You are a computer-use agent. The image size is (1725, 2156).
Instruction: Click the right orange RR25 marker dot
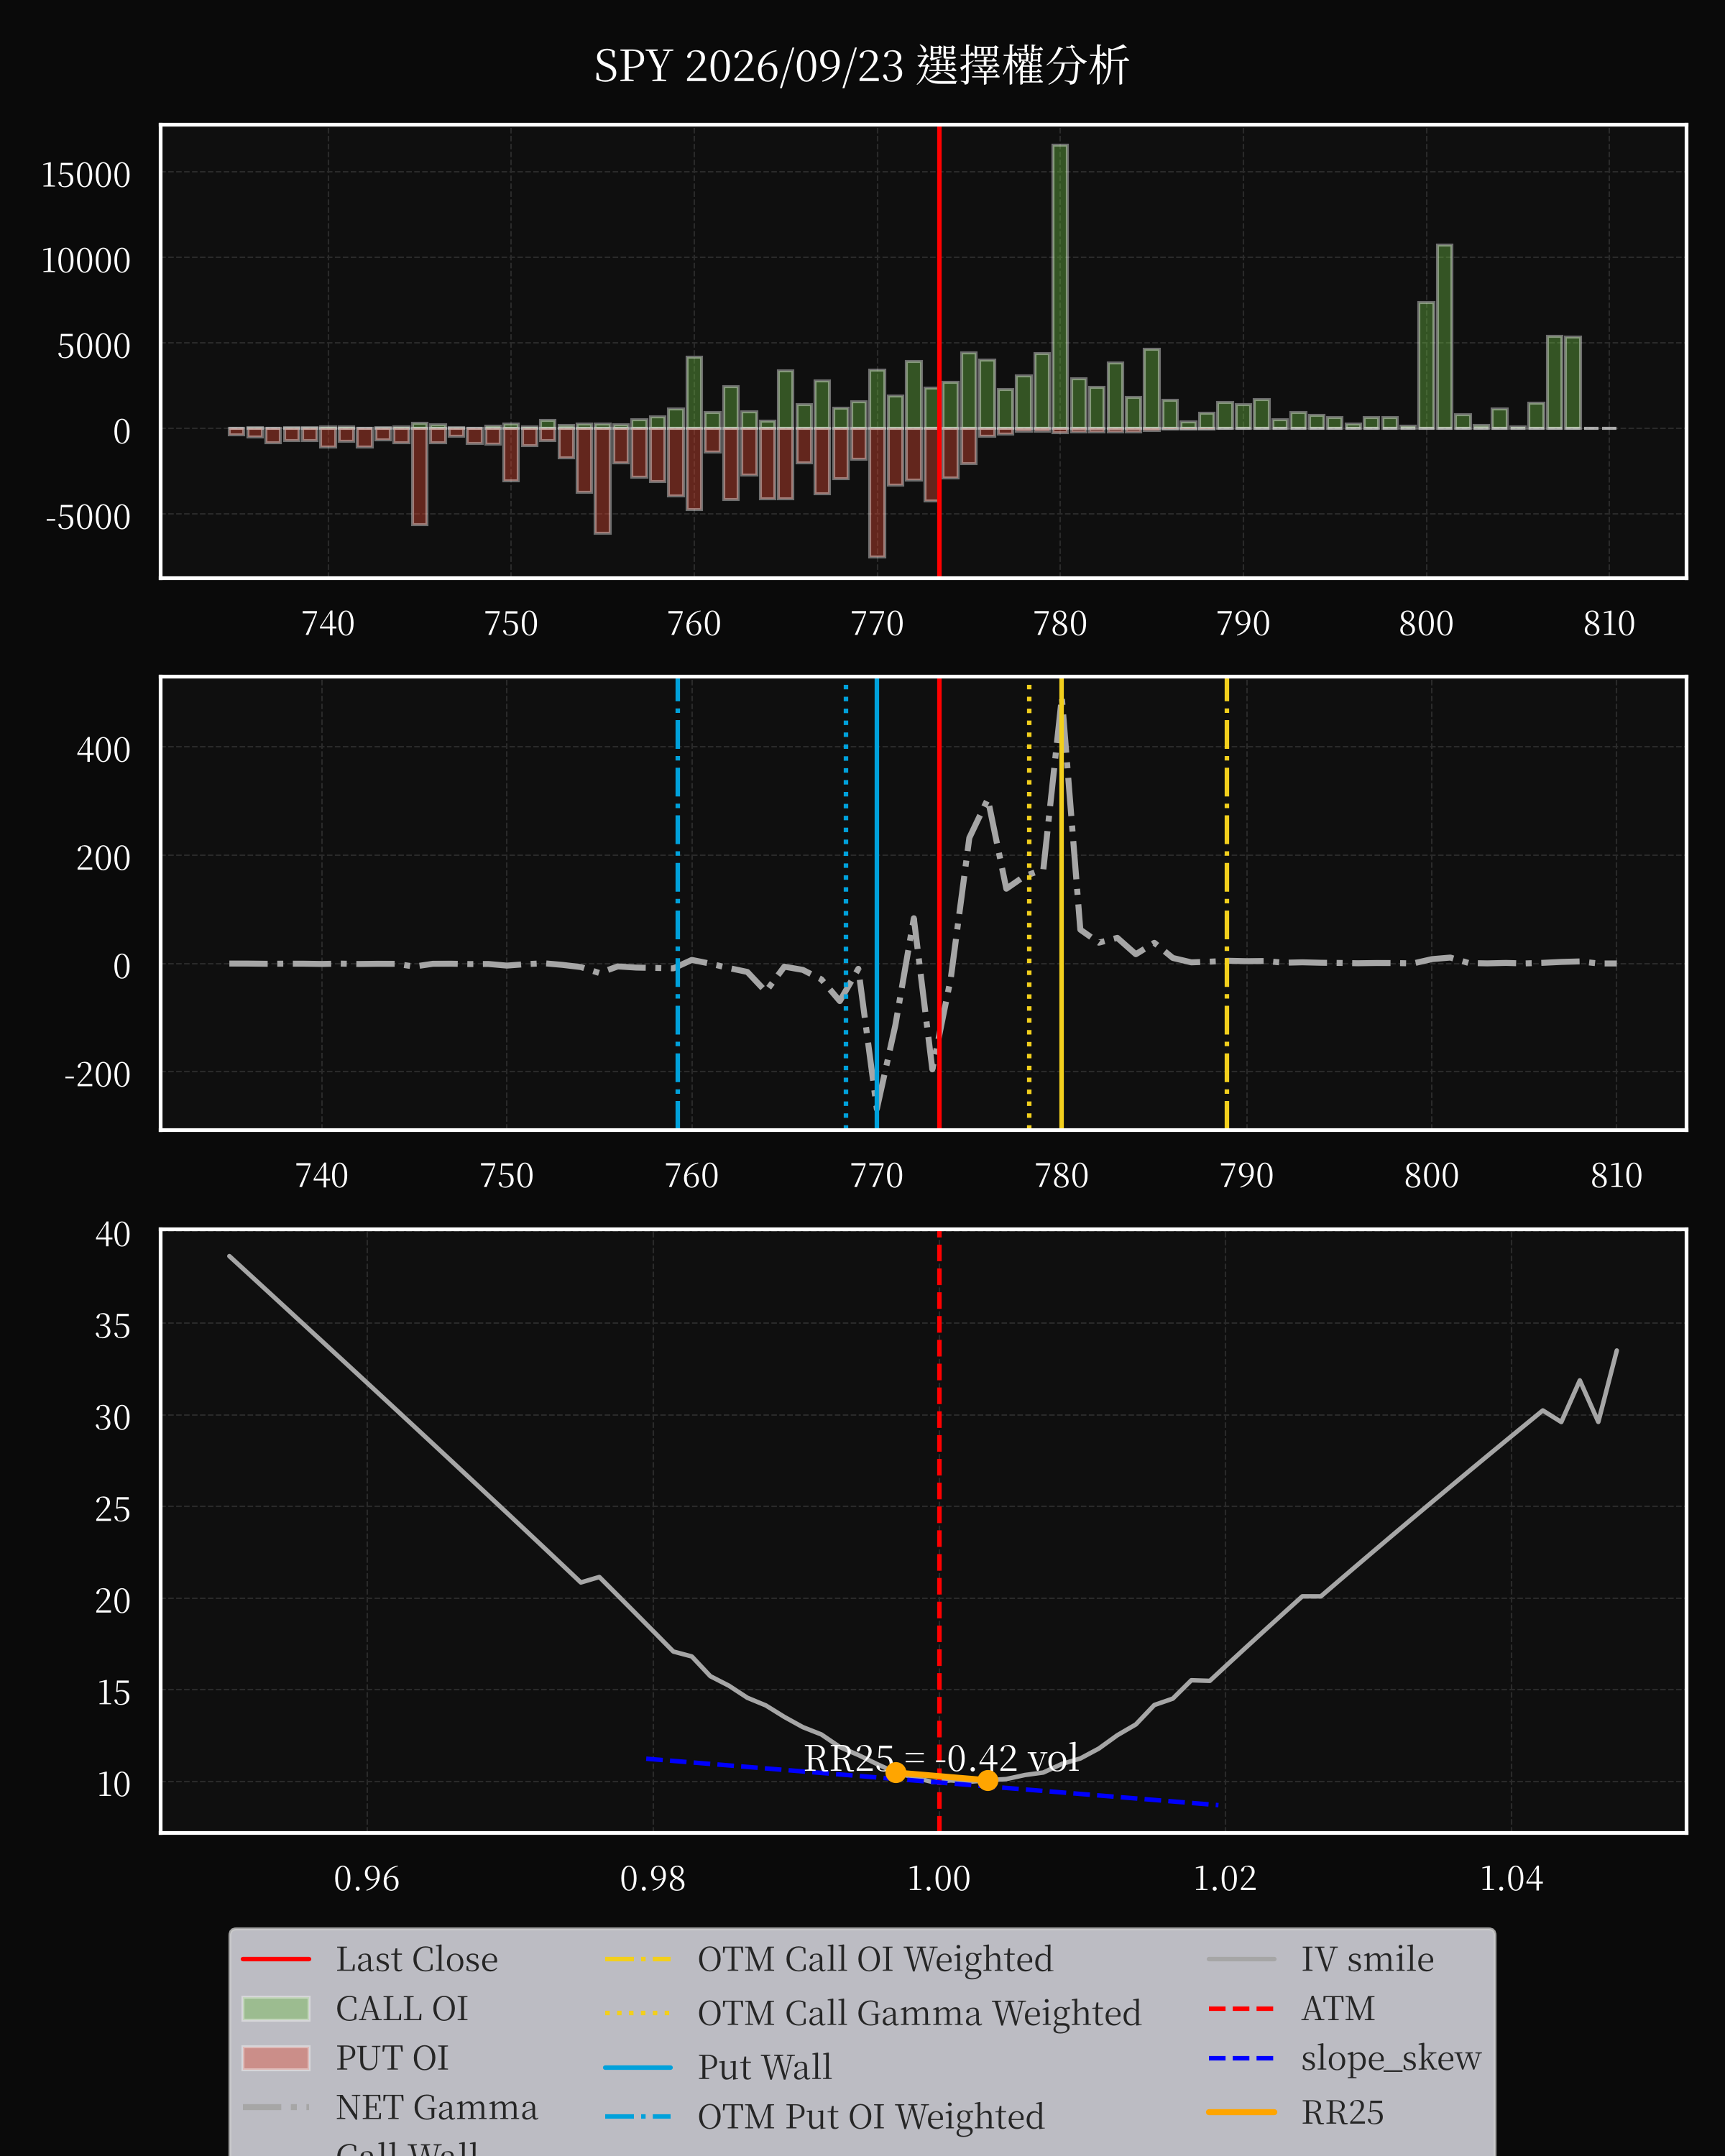pos(988,1780)
